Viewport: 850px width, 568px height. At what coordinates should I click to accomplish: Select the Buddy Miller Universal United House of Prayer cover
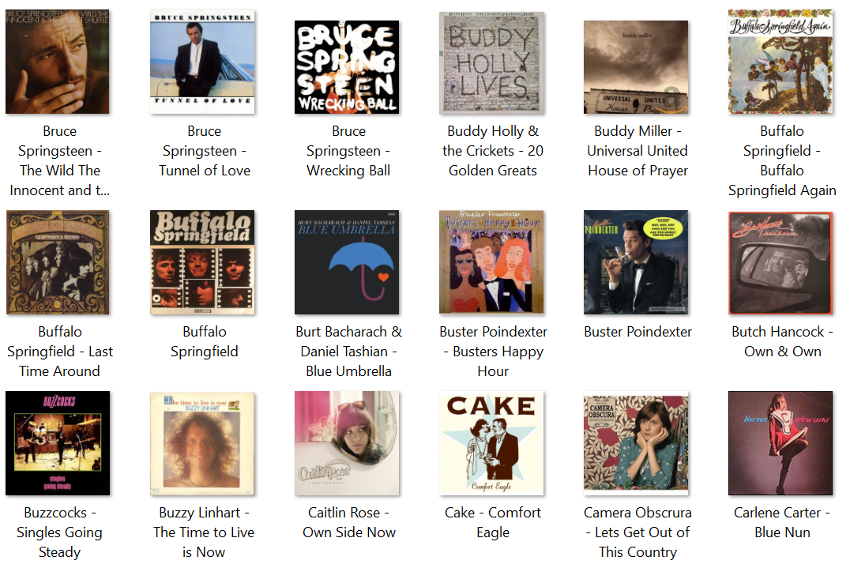(x=636, y=67)
